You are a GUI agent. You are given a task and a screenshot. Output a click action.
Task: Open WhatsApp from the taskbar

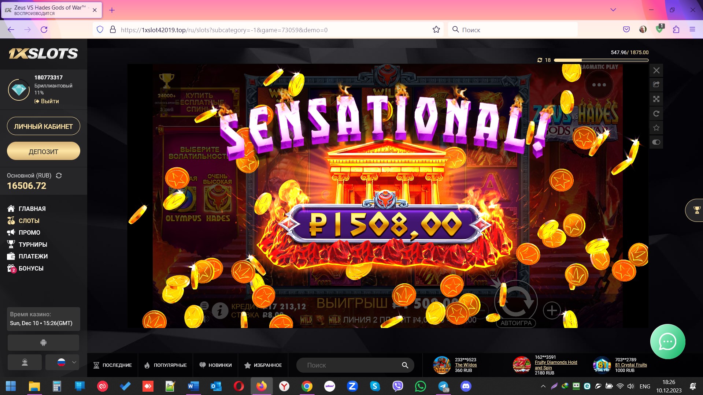coord(421,386)
